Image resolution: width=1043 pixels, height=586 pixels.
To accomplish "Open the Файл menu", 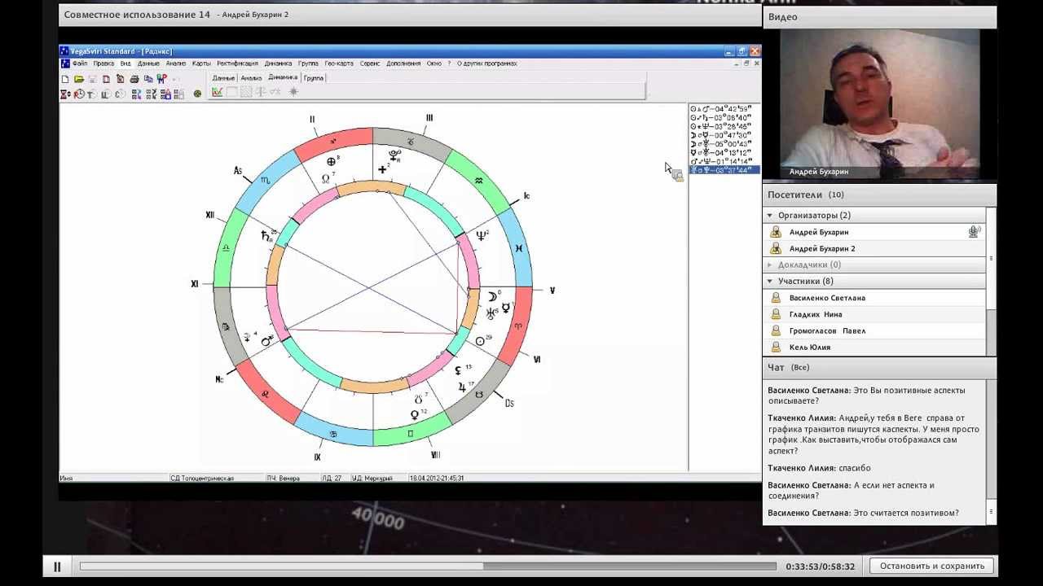I will pos(79,63).
